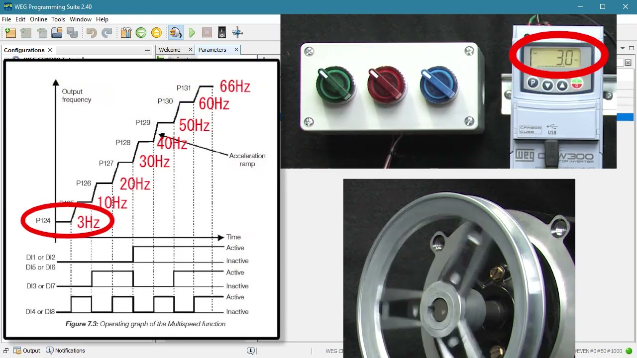Open the Online menu
The width and height of the screenshot is (637, 358).
[x=39, y=19]
